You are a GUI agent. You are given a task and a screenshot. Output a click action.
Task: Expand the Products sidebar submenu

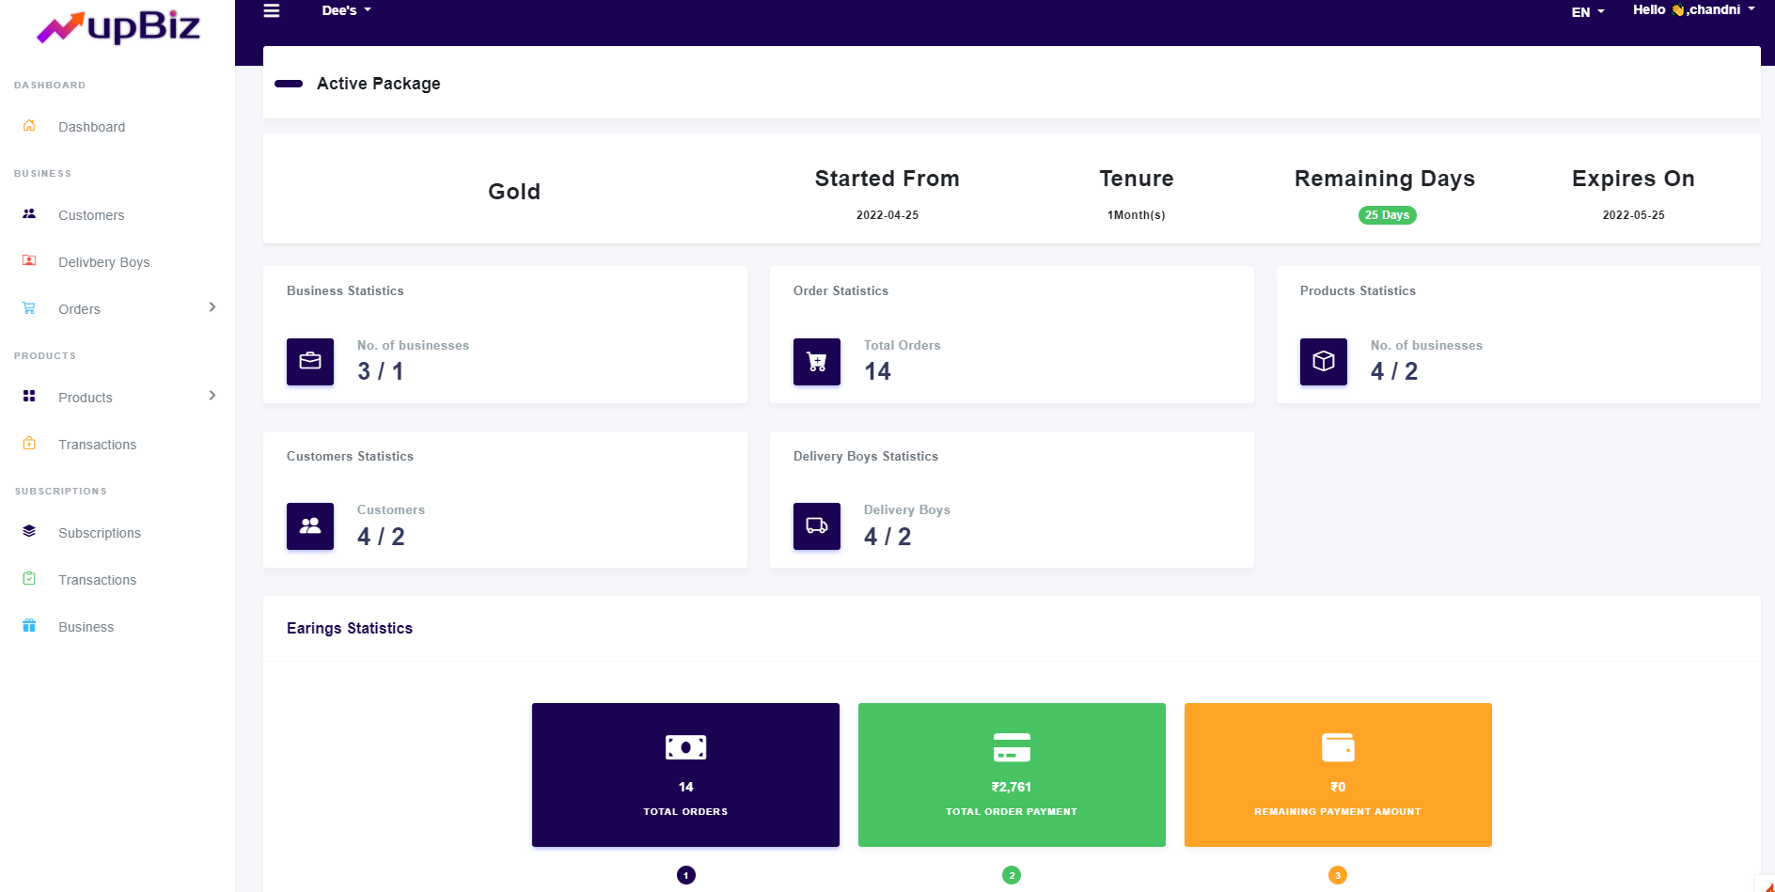212,396
